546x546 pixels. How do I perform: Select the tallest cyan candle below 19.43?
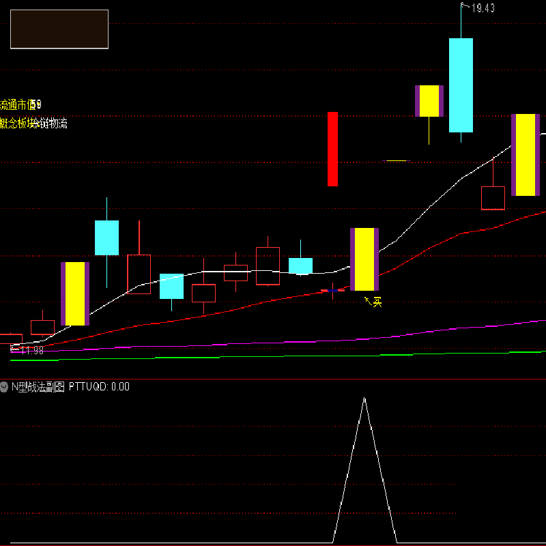coord(461,85)
